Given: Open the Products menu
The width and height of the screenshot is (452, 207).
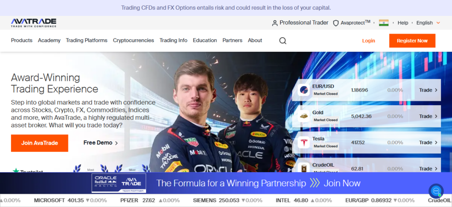Looking at the screenshot, I should pos(22,40).
